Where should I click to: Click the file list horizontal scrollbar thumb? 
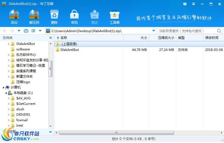point(116,133)
